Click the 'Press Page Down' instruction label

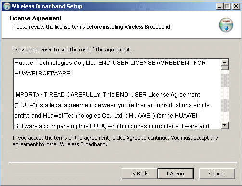tap(72, 50)
